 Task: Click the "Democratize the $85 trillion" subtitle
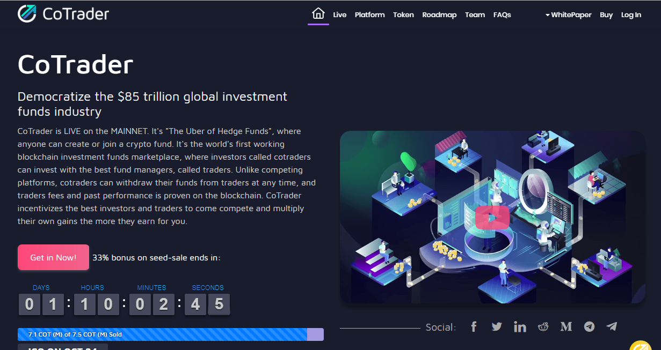(x=152, y=104)
